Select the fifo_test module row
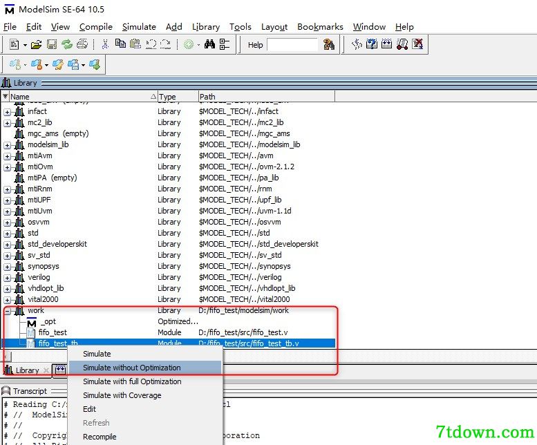Viewport: 537px width, 445px height. coord(168,332)
